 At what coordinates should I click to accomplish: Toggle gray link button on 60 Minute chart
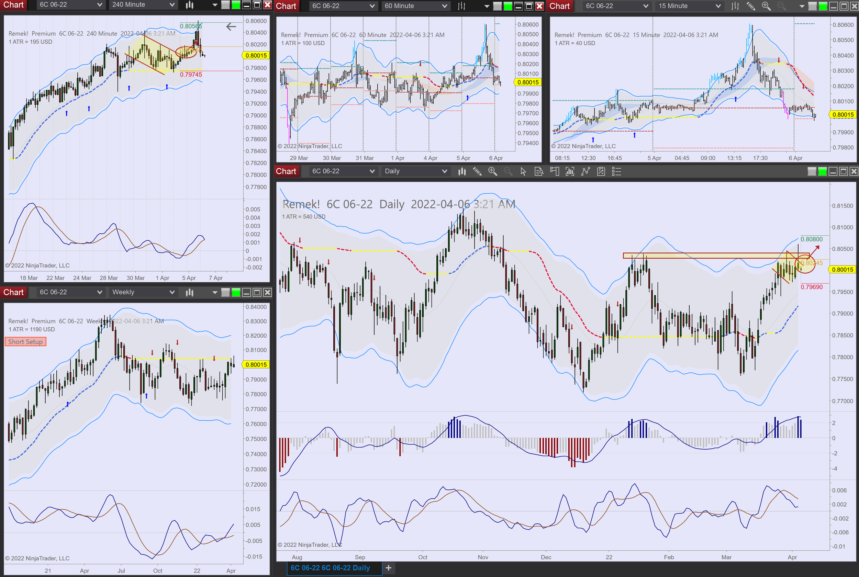[x=497, y=6]
